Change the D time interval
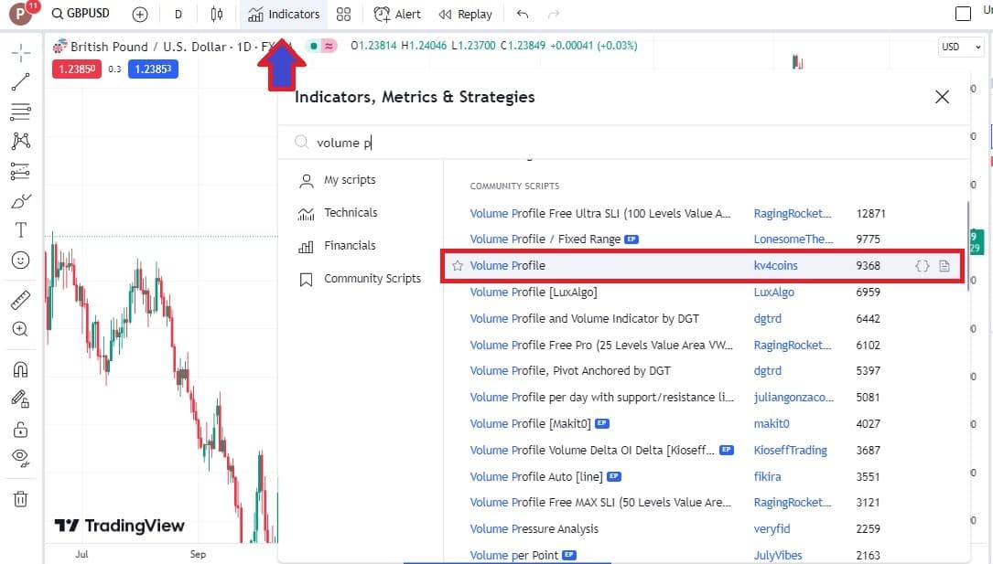This screenshot has width=993, height=564. [x=178, y=14]
